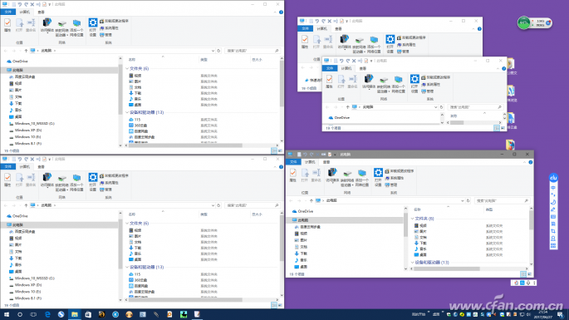Open address bar dropdown in lower-right window
Screen dimensions: 569x320
tap(463, 201)
